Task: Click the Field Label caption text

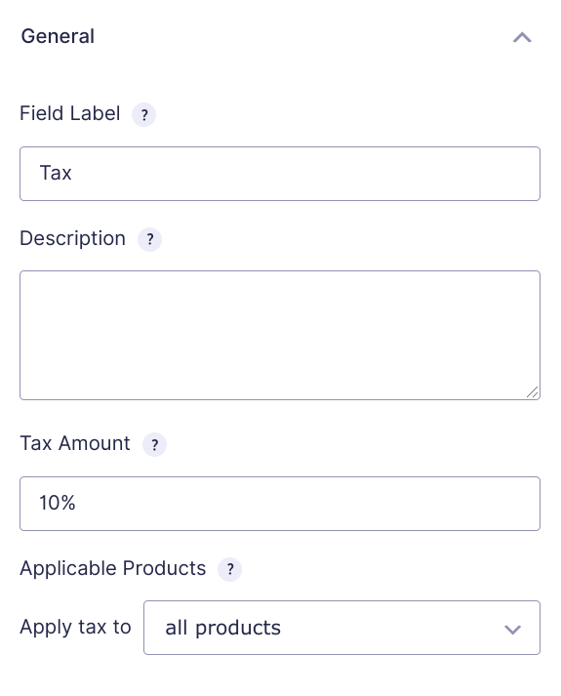Action: 70,113
